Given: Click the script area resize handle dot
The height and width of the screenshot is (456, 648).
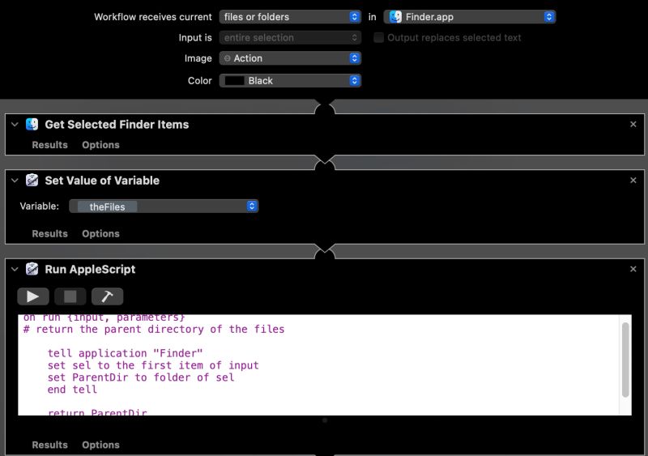Looking at the screenshot, I should tap(325, 420).
